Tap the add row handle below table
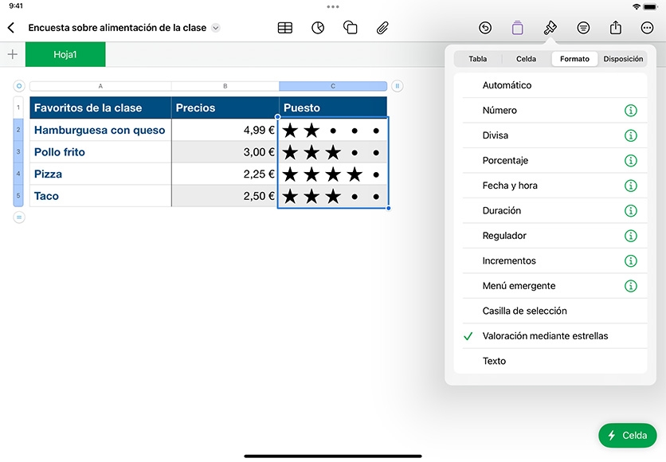 [18, 217]
